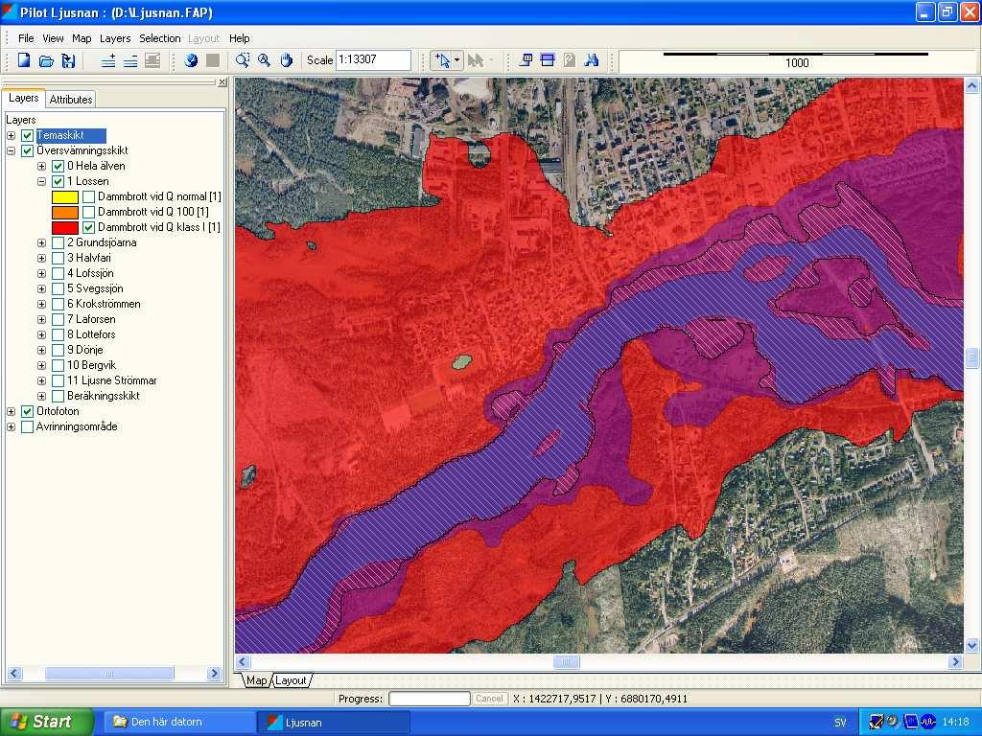Click the blue window table toolbar icon
The width and height of the screenshot is (982, 736).
[548, 60]
